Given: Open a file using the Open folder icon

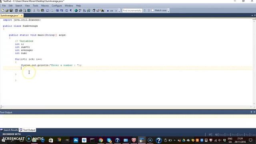Looking at the screenshot, I should [x=7, y=10].
